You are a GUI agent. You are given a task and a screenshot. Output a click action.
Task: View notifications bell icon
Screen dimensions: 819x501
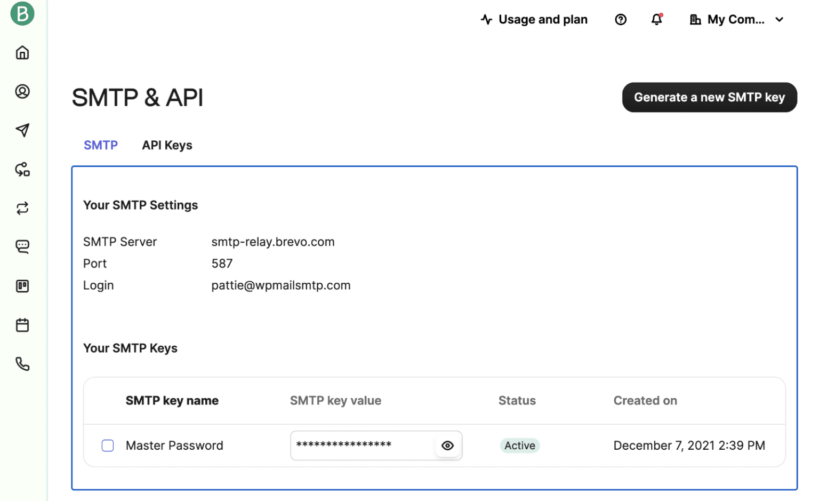(656, 20)
